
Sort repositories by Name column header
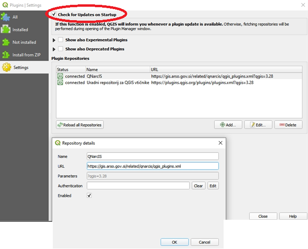118,70
